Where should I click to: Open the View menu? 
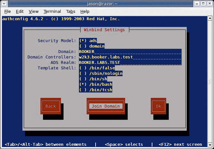coord(34,12)
